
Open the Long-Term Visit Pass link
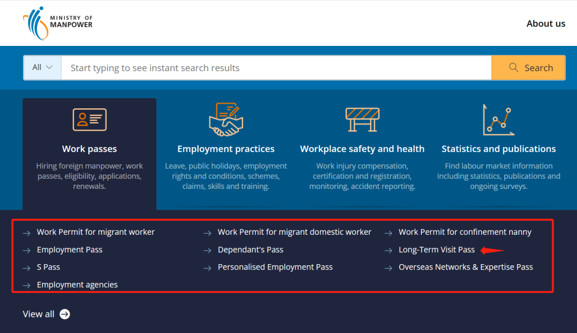437,250
